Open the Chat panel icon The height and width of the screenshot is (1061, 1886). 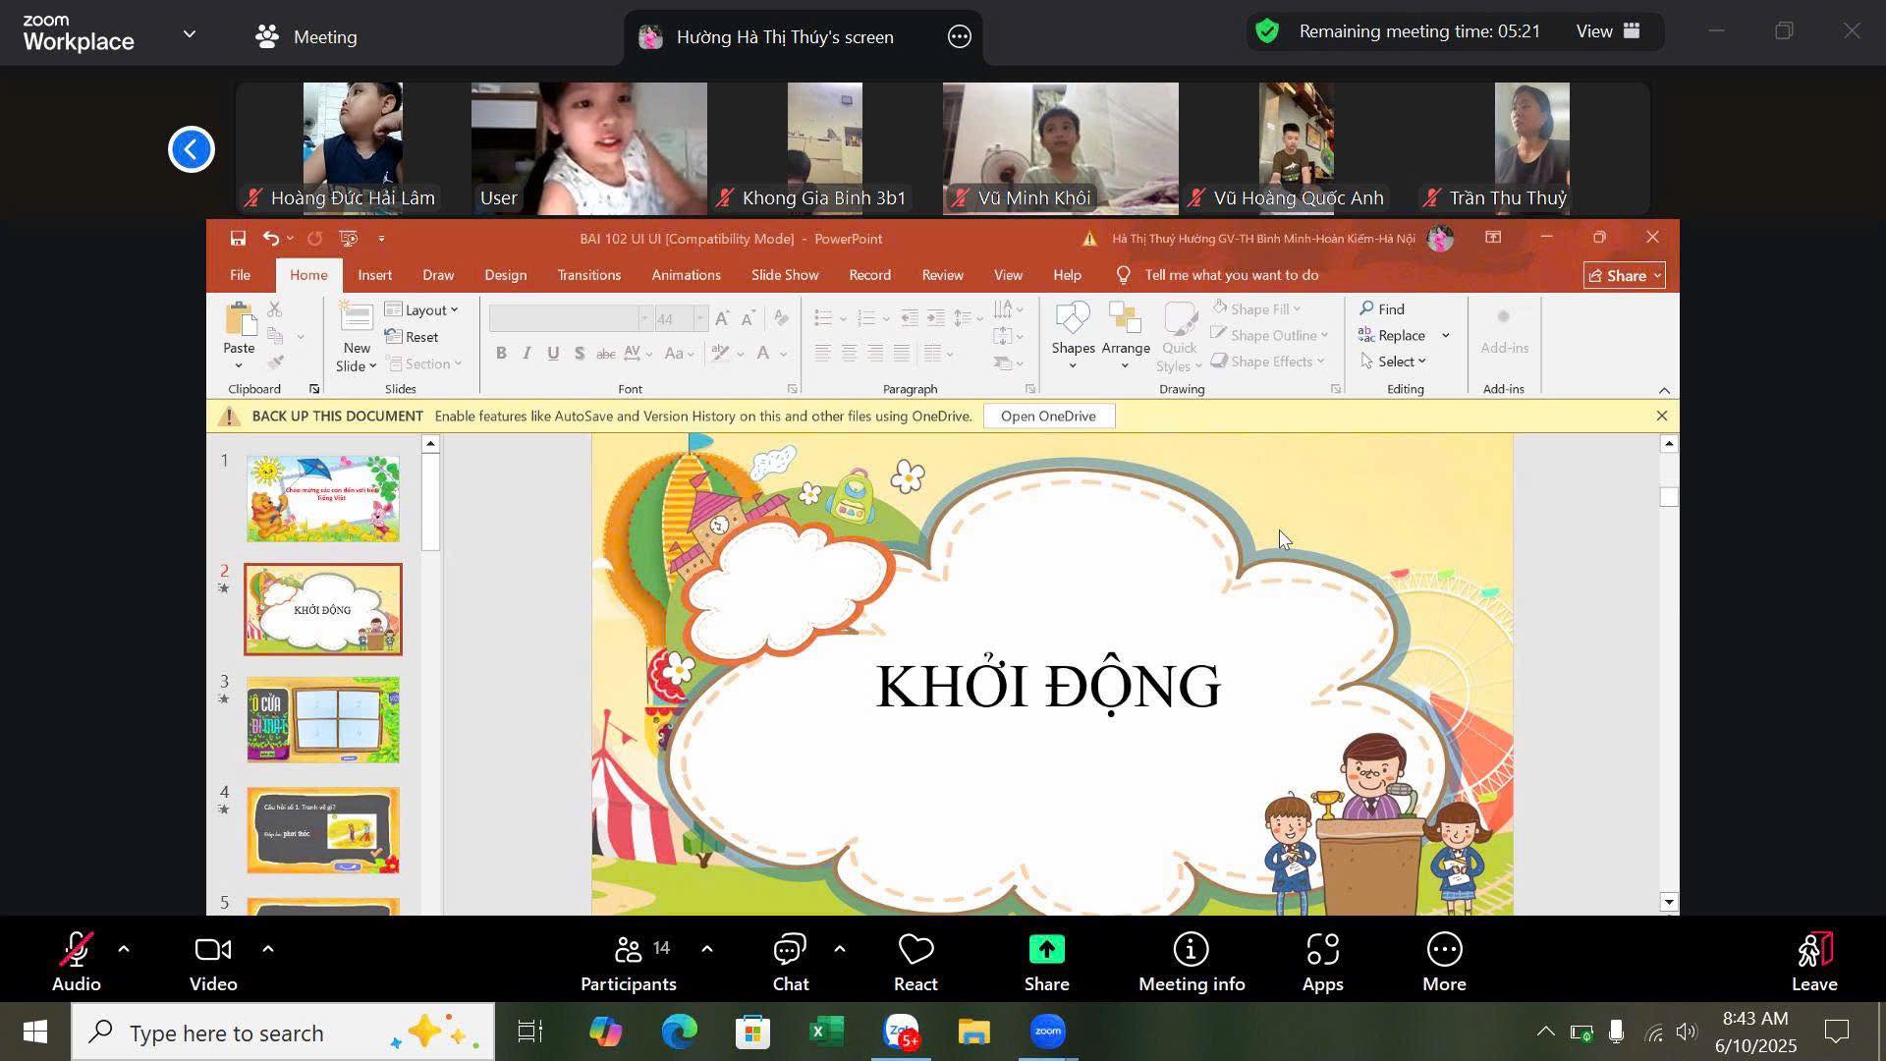[x=790, y=951]
